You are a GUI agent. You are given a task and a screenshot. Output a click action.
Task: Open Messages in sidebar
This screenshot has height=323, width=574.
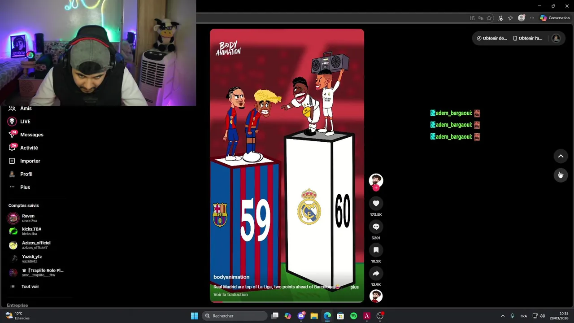31,135
